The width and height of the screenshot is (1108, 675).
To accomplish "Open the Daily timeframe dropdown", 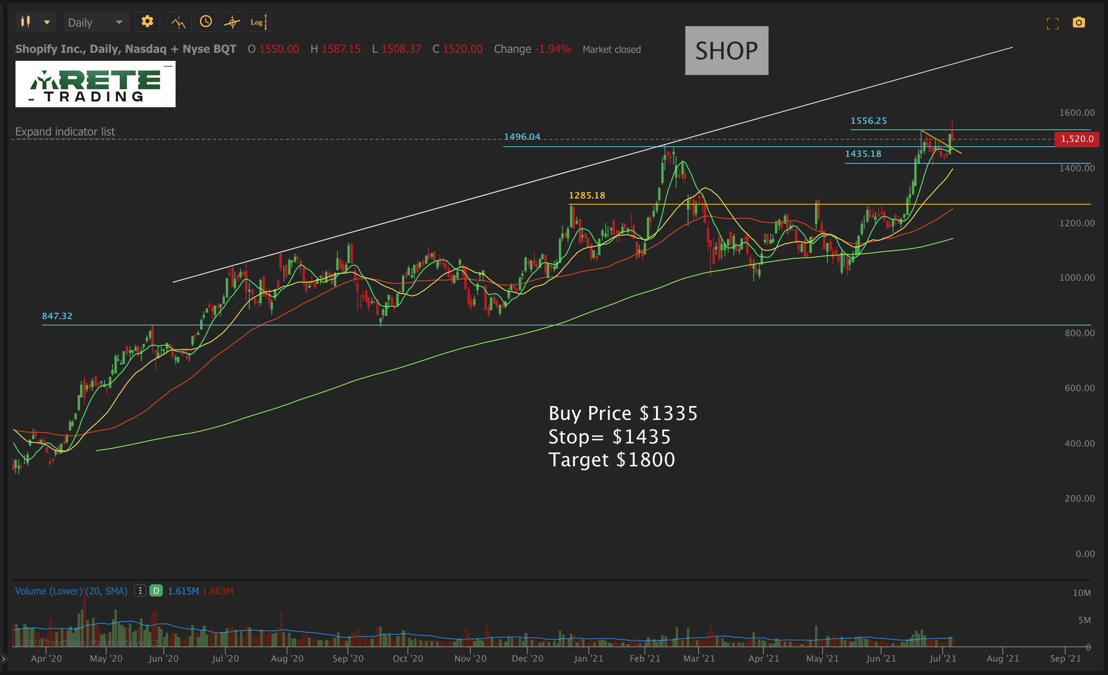I will tap(96, 22).
